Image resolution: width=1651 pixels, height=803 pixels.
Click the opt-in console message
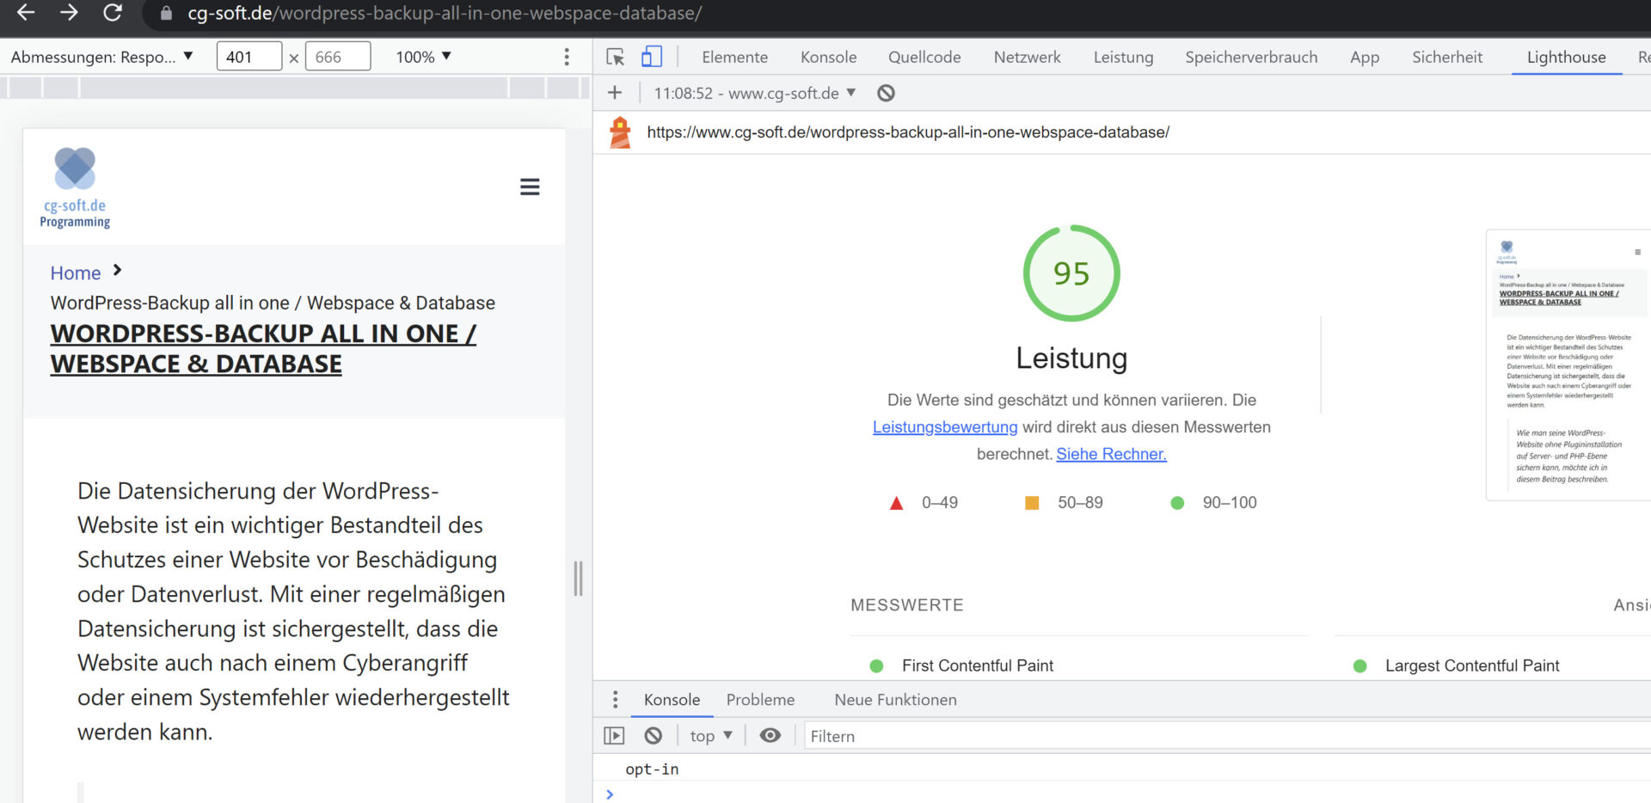tap(652, 769)
